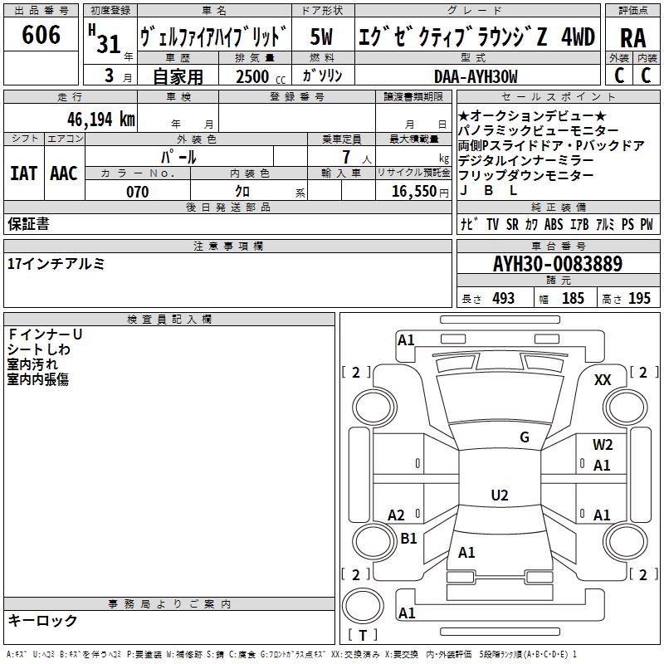Click interior color クロ

242,192
